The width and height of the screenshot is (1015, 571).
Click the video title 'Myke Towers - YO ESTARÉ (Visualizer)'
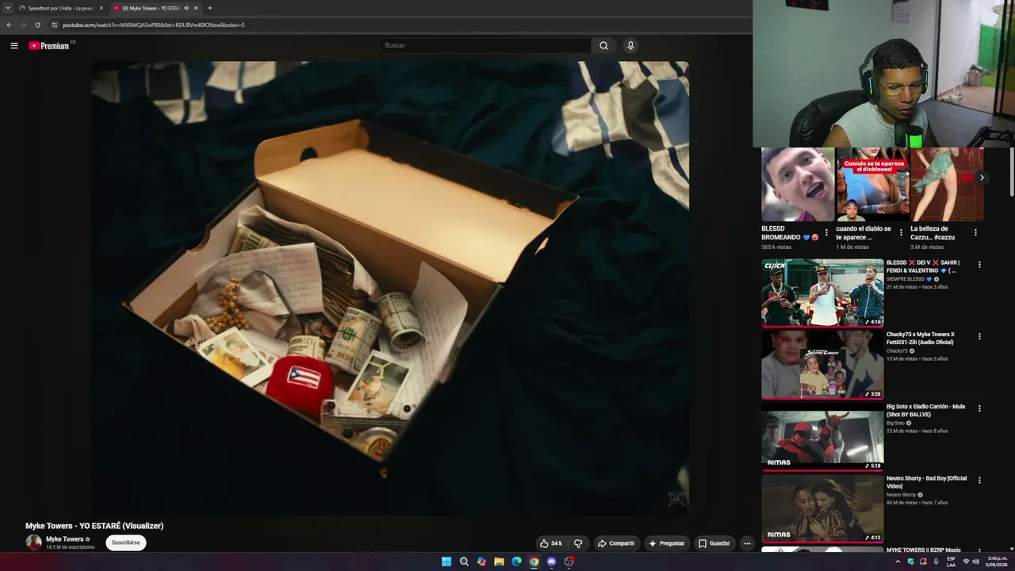click(94, 526)
